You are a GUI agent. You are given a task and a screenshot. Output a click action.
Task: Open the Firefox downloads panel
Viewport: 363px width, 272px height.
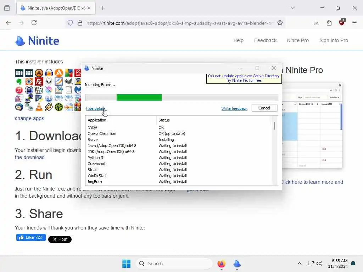click(x=316, y=23)
